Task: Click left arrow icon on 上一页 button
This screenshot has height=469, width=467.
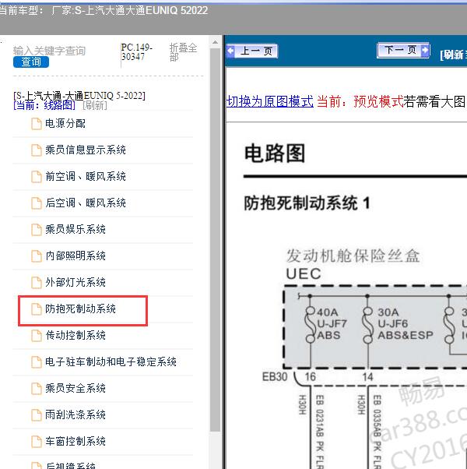Action: click(230, 51)
